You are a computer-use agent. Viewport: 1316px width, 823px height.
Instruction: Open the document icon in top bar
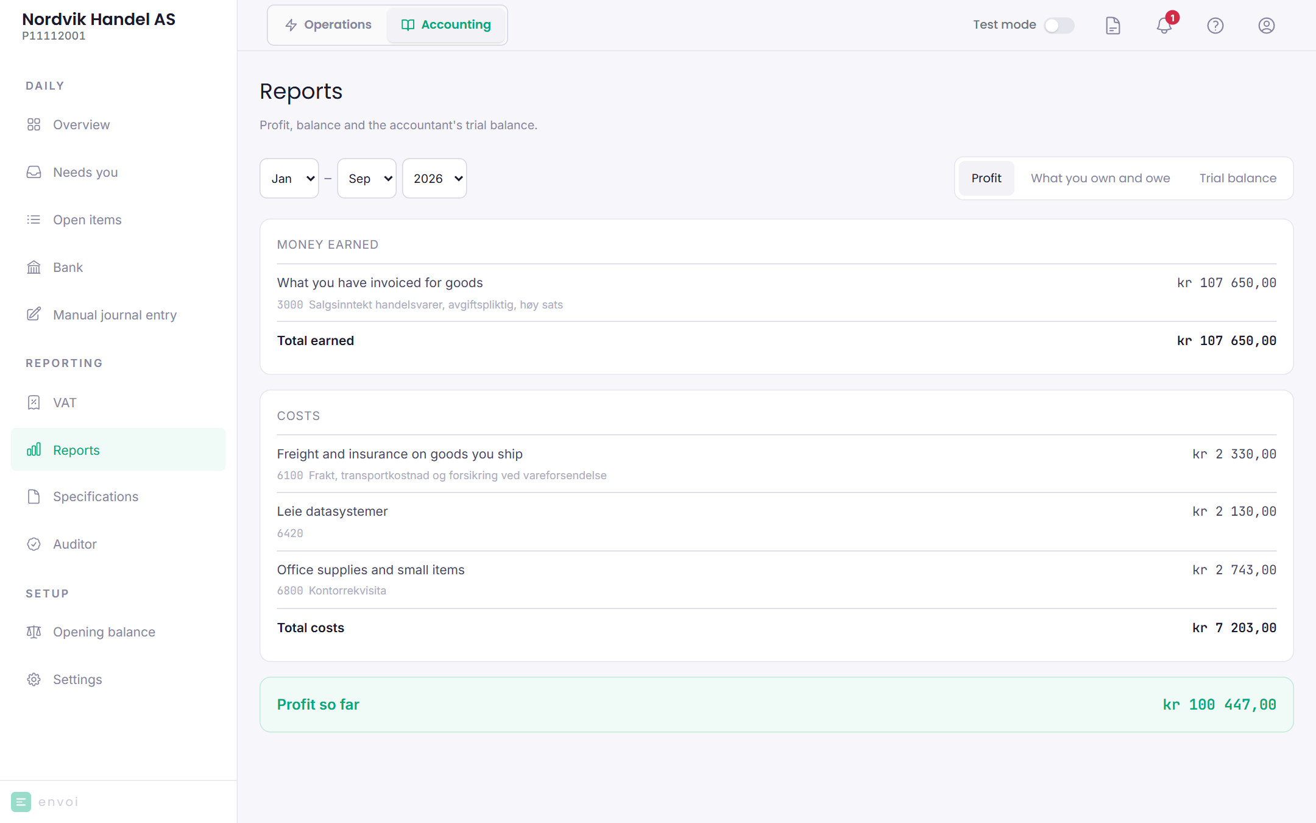(1113, 26)
